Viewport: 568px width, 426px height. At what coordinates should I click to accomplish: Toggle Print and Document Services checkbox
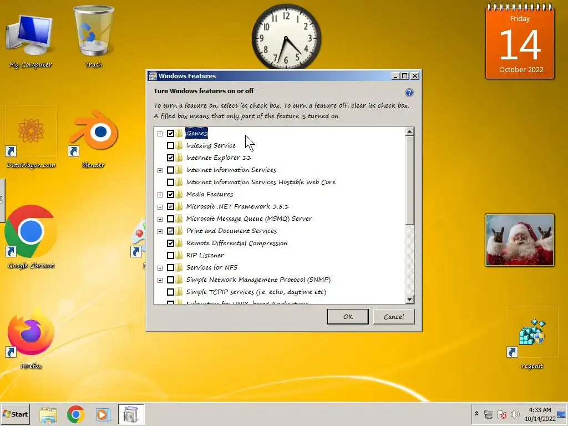(170, 231)
